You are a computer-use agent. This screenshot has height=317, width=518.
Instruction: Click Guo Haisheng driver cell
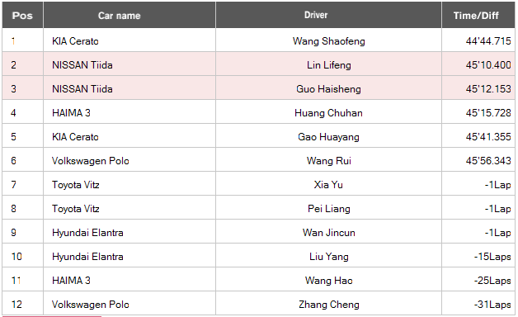[x=328, y=89]
